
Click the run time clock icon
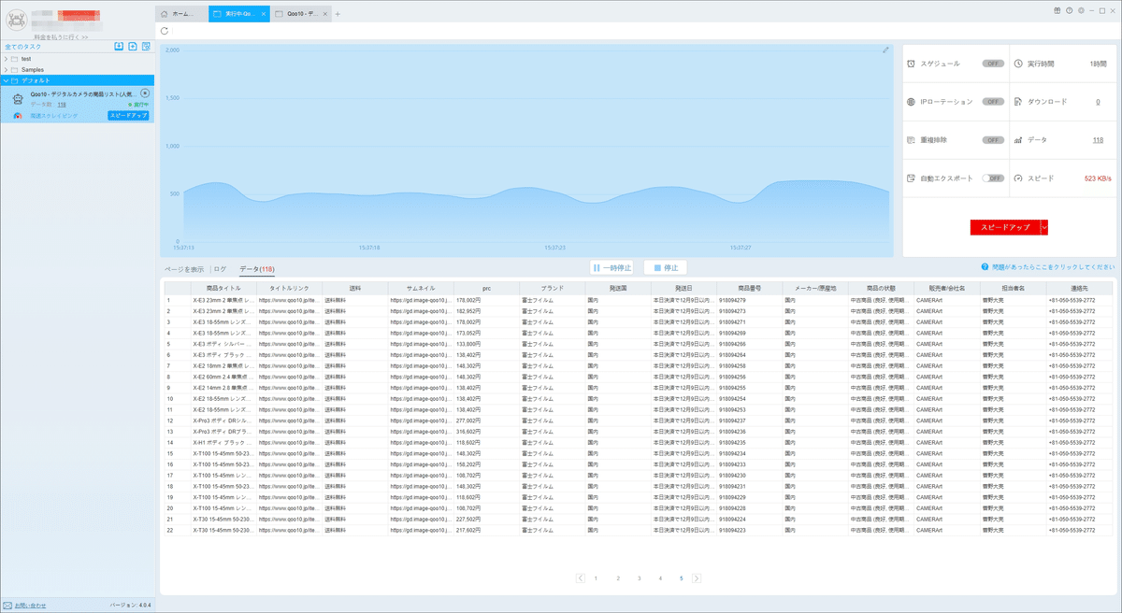click(1018, 64)
